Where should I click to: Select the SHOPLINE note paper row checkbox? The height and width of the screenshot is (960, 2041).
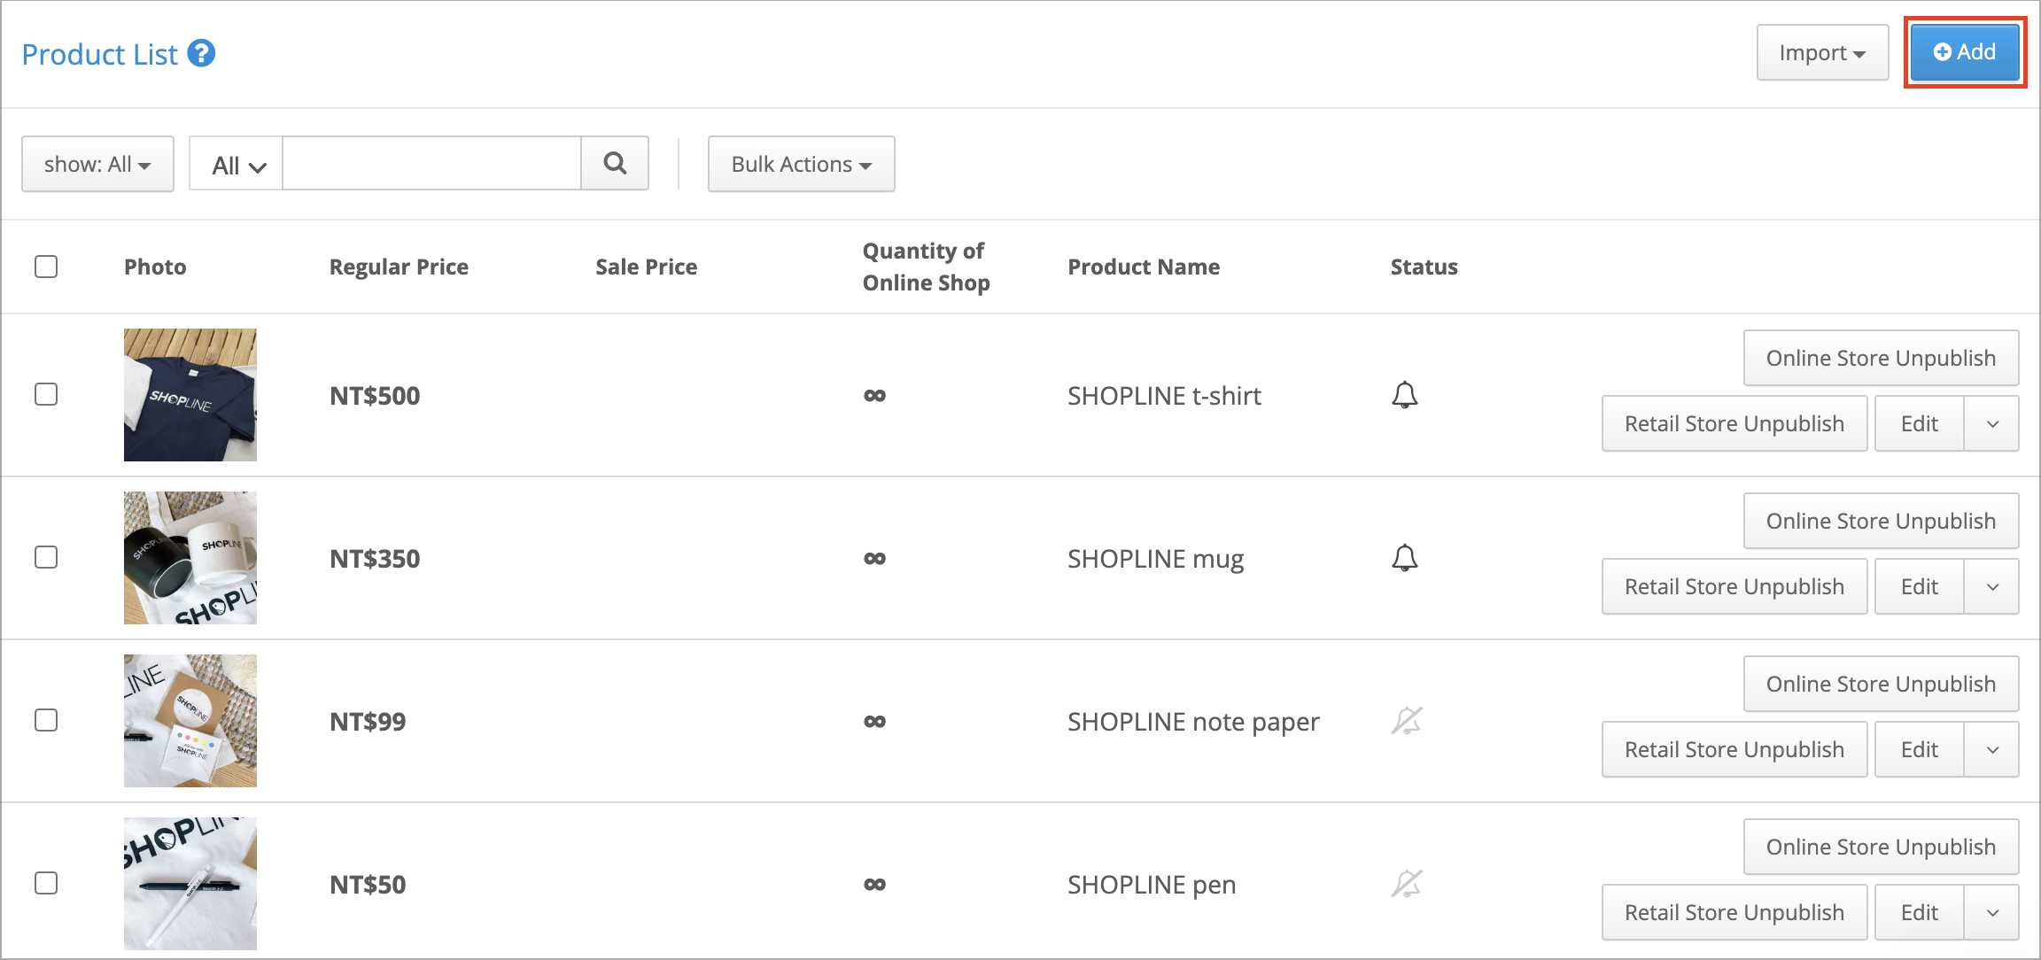tap(46, 720)
